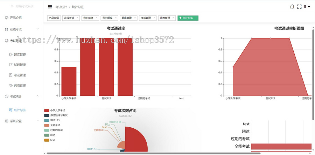315x155 pixels.
Task: Toggle 小学入学考试 legend swatch
Action: click(x=47, y=110)
